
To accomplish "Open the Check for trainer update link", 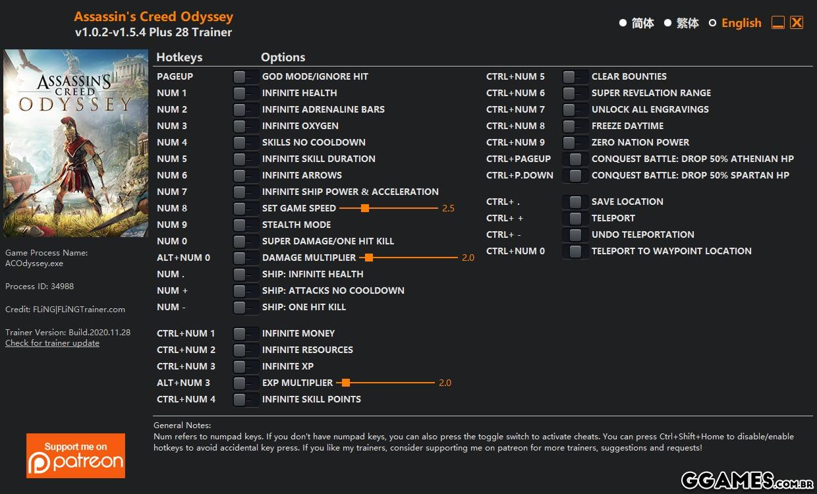I will point(53,343).
